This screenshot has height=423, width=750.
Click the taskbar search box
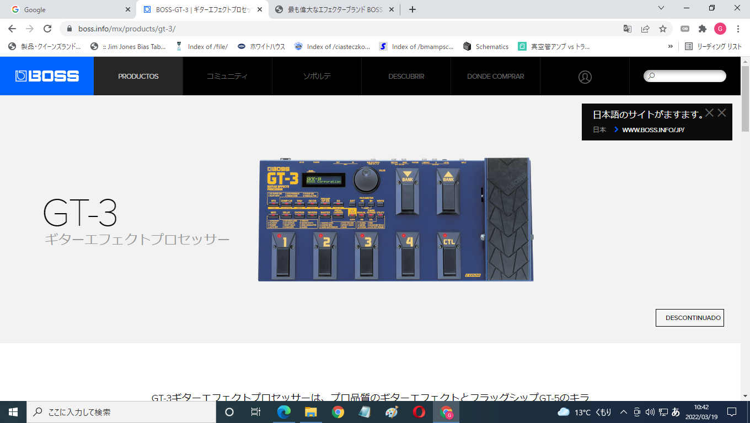click(x=121, y=412)
